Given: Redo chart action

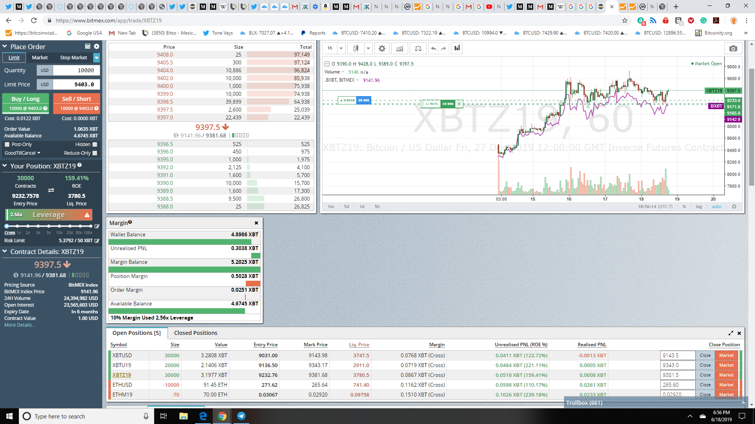Looking at the screenshot, I should tap(444, 48).
